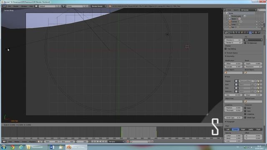
Task: Expand the Texture Space panel
Action: (x=226, y=53)
